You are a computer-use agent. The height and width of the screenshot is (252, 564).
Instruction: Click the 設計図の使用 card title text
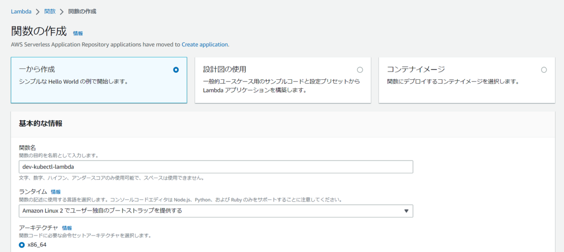pyautogui.click(x=224, y=69)
